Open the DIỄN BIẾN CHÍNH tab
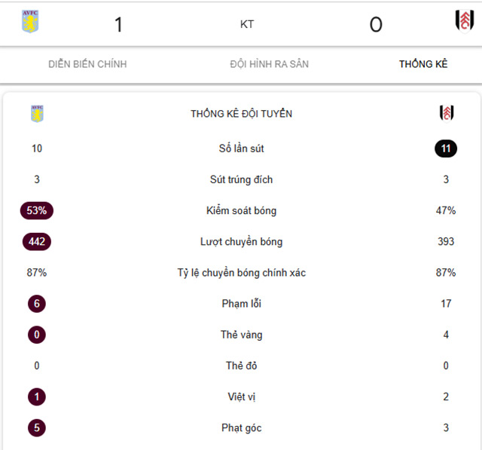This screenshot has width=482, height=450. coord(87,64)
